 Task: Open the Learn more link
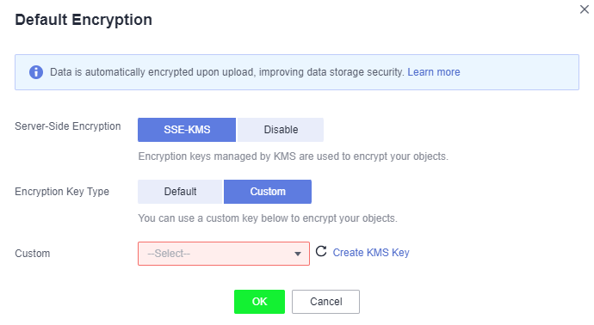coord(434,72)
